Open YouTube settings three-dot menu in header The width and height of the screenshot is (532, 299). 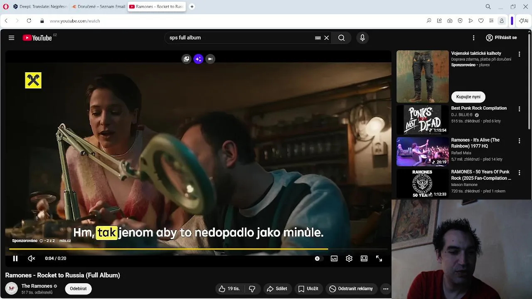tap(473, 38)
